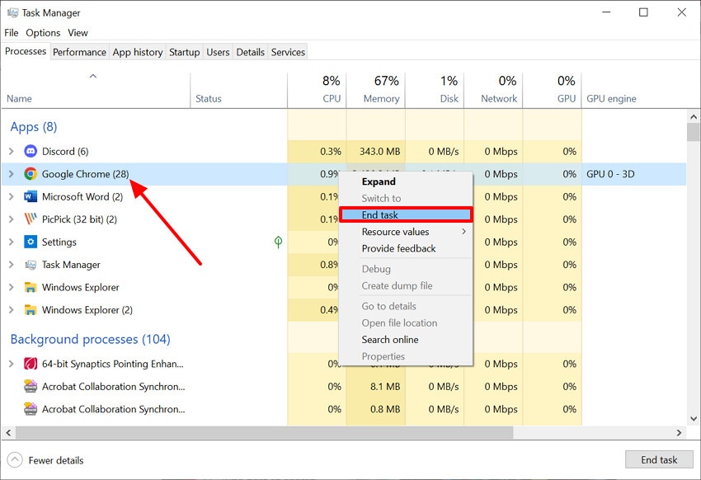The height and width of the screenshot is (480, 701).
Task: Sort processes by Memory column
Action: (x=381, y=98)
